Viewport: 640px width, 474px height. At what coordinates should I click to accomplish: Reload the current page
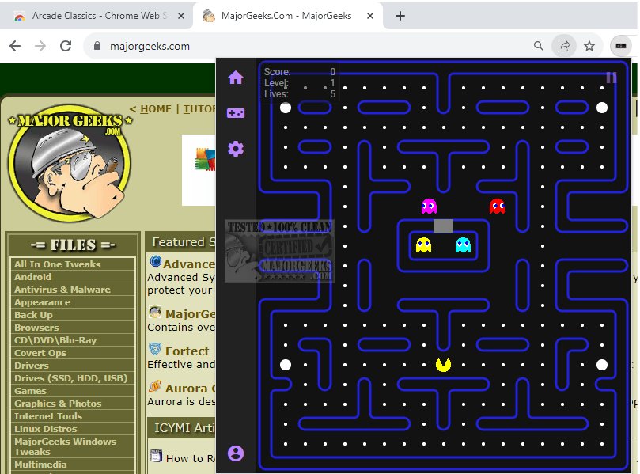[66, 46]
